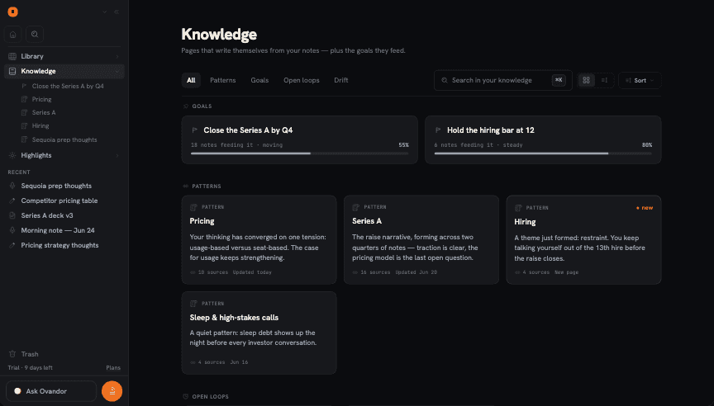This screenshot has width=714, height=406.
Task: Select the Open loops tab
Action: 302,80
